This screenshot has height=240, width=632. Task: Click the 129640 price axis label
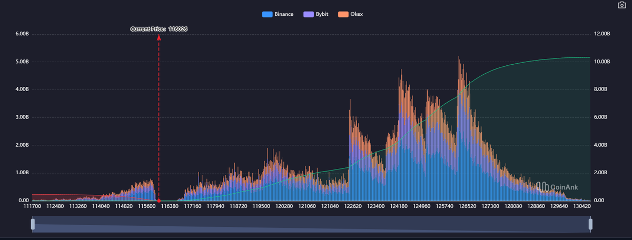pos(559,206)
